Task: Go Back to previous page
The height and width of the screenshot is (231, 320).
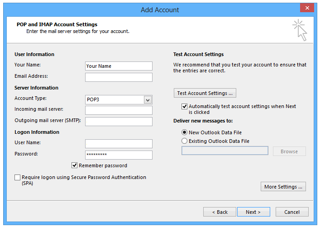Action: (x=220, y=212)
